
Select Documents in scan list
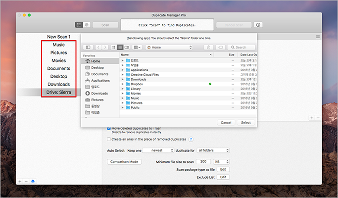pyautogui.click(x=58, y=69)
